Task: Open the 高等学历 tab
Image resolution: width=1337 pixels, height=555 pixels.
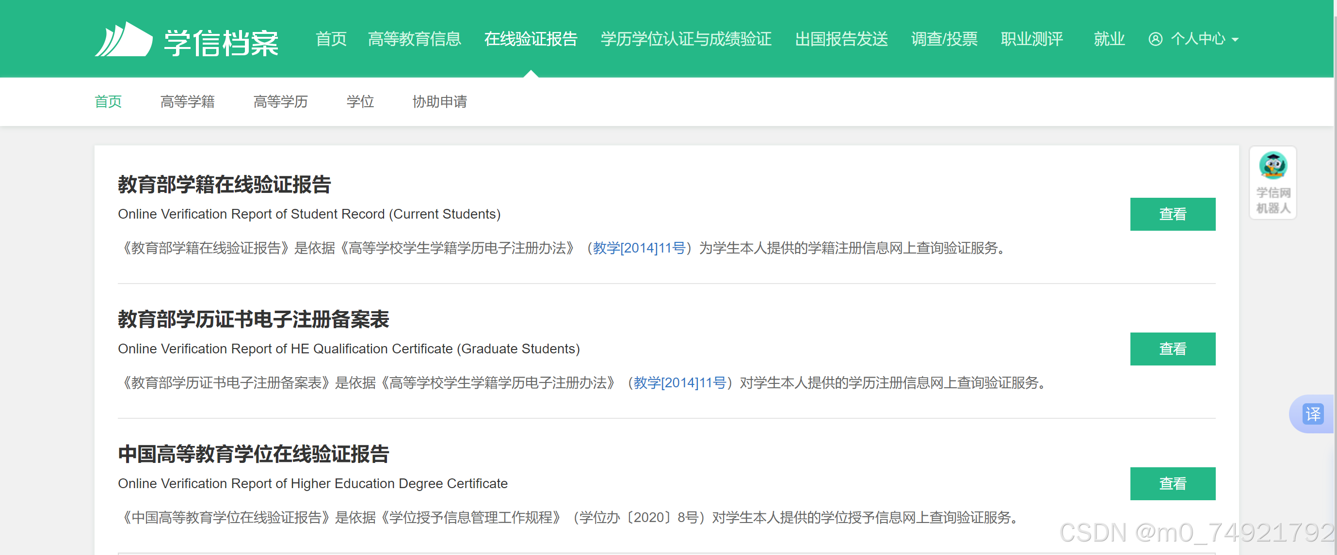Action: [280, 102]
